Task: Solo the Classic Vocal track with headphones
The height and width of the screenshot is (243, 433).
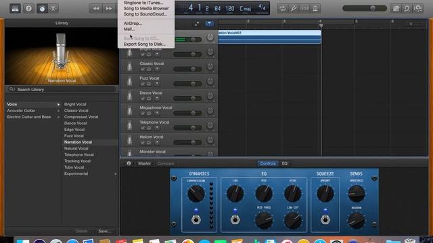Action: coord(149,69)
